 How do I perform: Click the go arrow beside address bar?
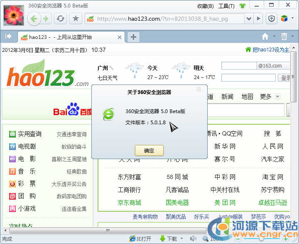(258, 19)
